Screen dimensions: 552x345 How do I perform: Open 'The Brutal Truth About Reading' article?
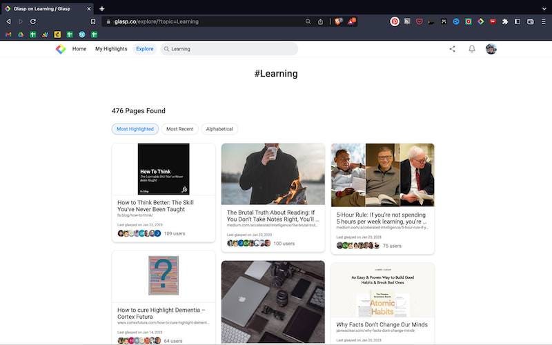pyautogui.click(x=273, y=216)
